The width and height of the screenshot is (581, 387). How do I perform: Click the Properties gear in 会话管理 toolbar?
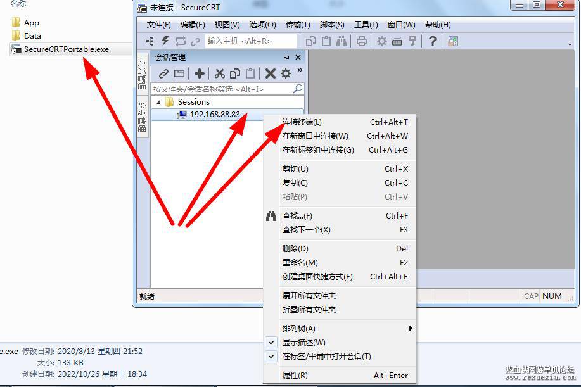click(286, 73)
